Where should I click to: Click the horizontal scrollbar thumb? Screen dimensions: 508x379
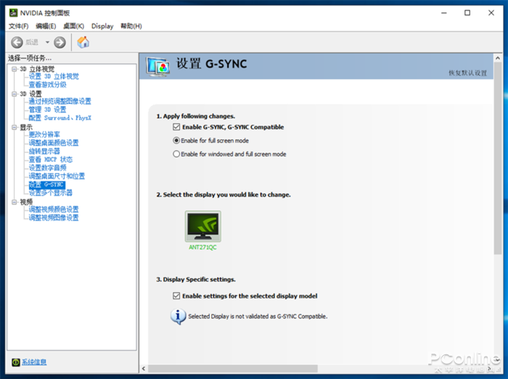pyautogui.click(x=233, y=369)
